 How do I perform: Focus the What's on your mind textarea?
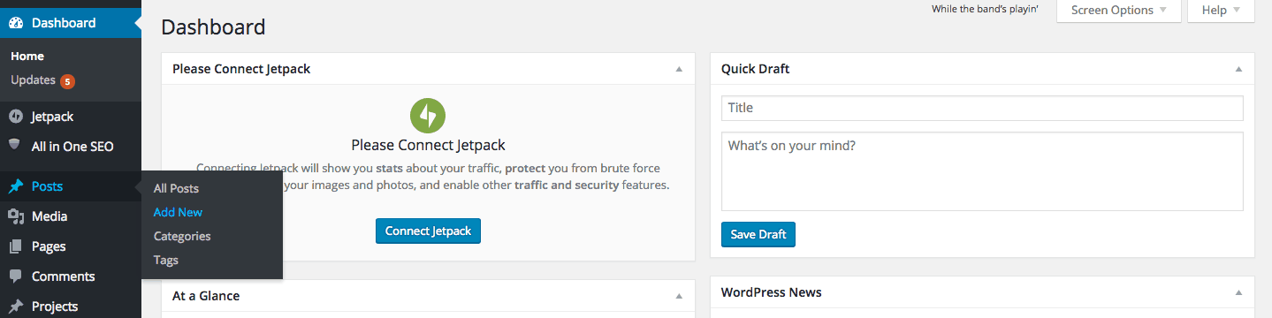982,171
